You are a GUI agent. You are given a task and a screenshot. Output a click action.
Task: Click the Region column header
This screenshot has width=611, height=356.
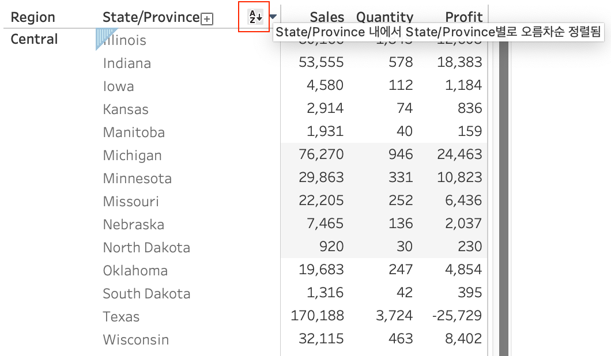click(x=33, y=17)
